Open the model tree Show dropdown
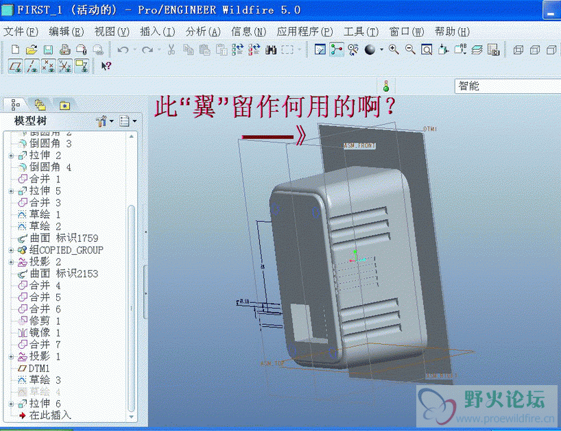 128,121
